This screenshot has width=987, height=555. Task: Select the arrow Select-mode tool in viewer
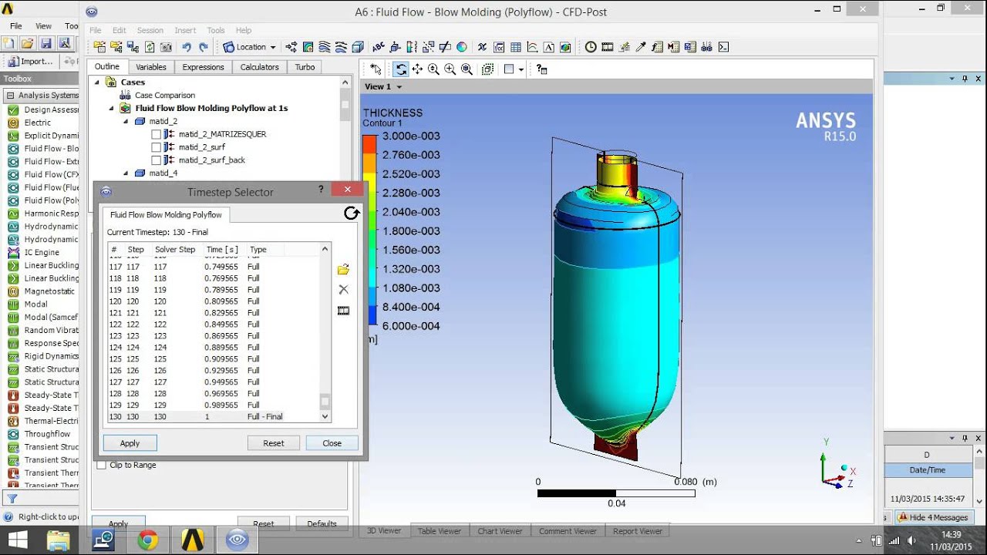tap(376, 69)
